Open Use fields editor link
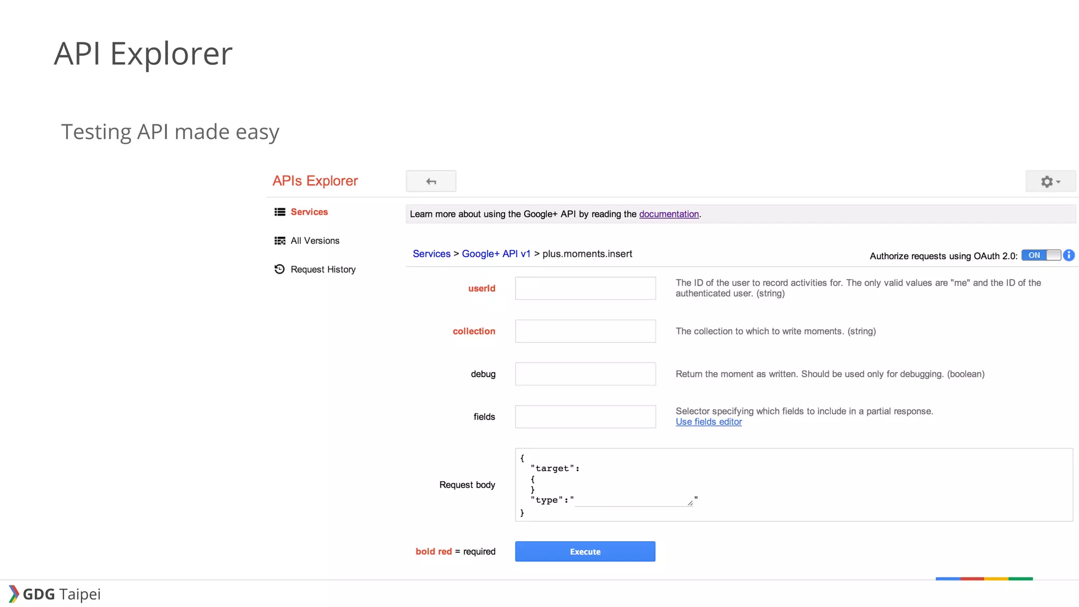 point(709,422)
